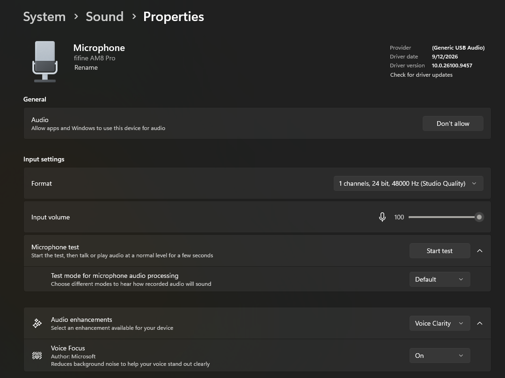Image resolution: width=505 pixels, height=378 pixels.
Task: Navigate to Sound in breadcrumb
Action: 105,17
